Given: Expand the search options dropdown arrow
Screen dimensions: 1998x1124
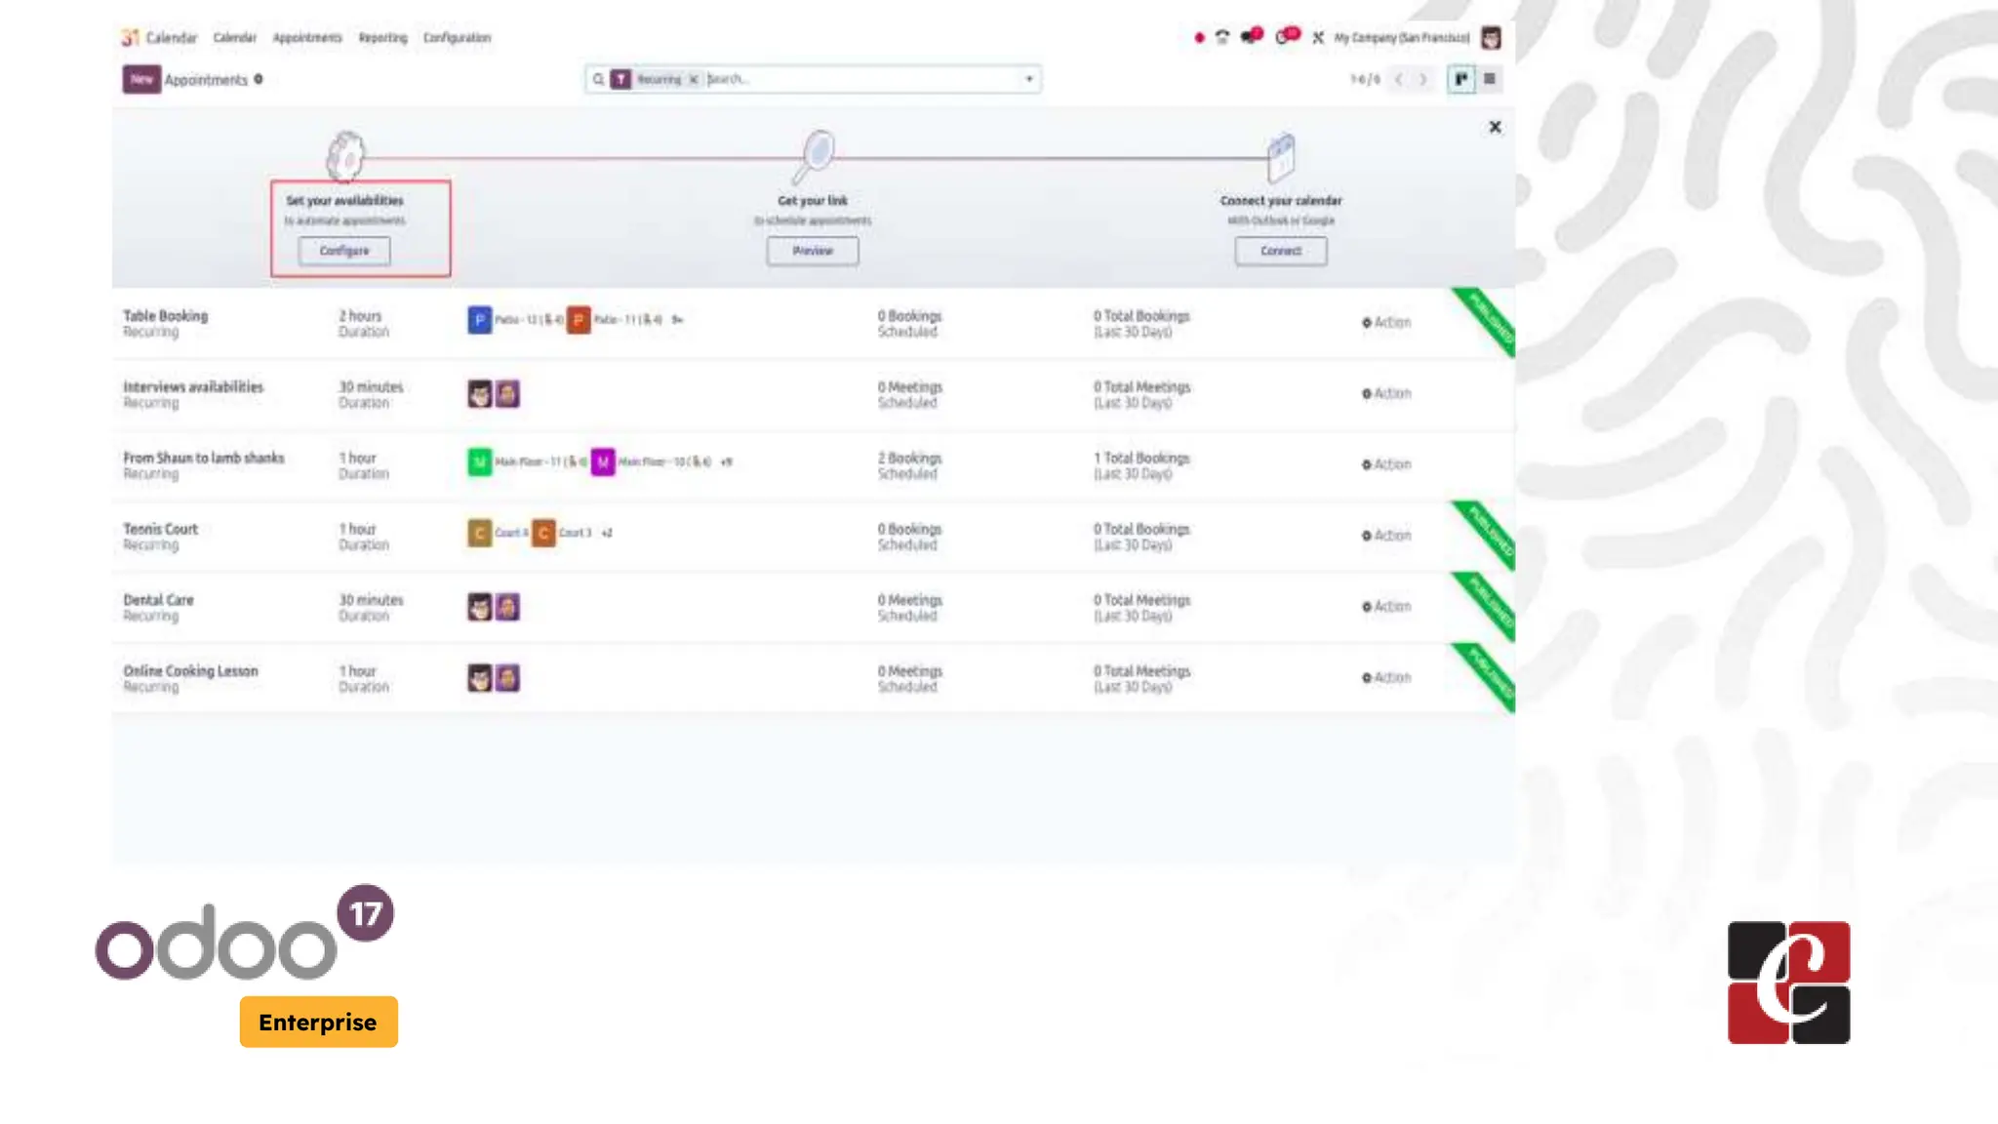Looking at the screenshot, I should pyautogui.click(x=1029, y=79).
